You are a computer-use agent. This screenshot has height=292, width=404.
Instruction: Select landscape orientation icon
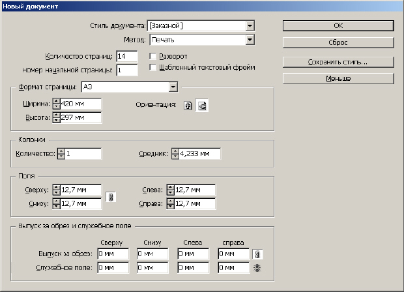click(x=202, y=106)
